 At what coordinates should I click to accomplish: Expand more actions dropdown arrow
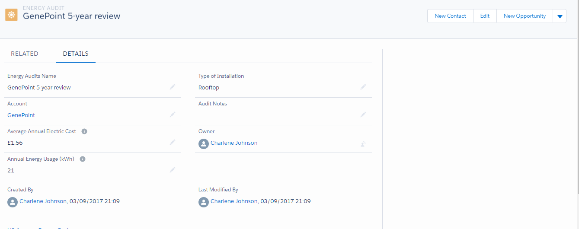pos(560,16)
